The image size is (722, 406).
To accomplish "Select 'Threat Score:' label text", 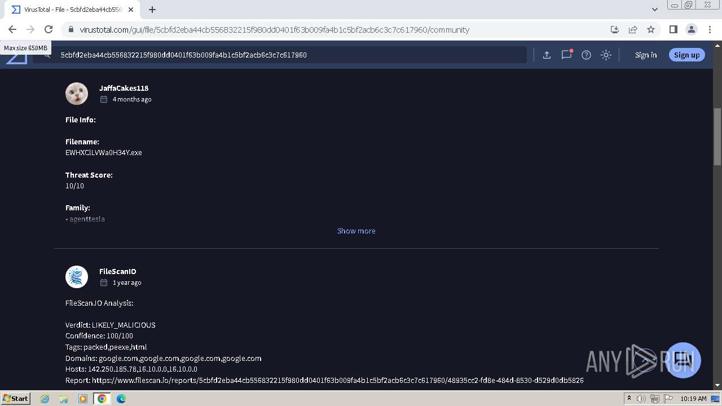I will coord(89,175).
